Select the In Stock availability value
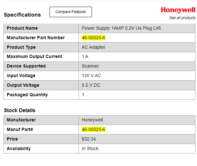Image resolution: width=197 pixels, height=166 pixels. tap(90, 148)
